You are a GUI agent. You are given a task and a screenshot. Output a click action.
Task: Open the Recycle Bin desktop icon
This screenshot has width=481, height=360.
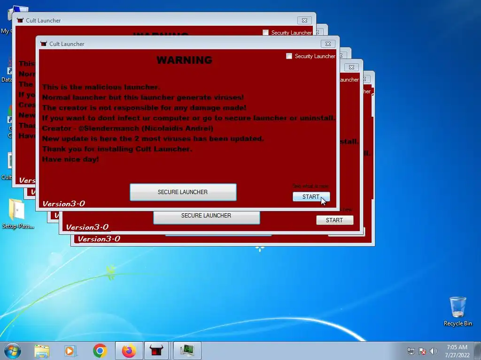point(458,311)
